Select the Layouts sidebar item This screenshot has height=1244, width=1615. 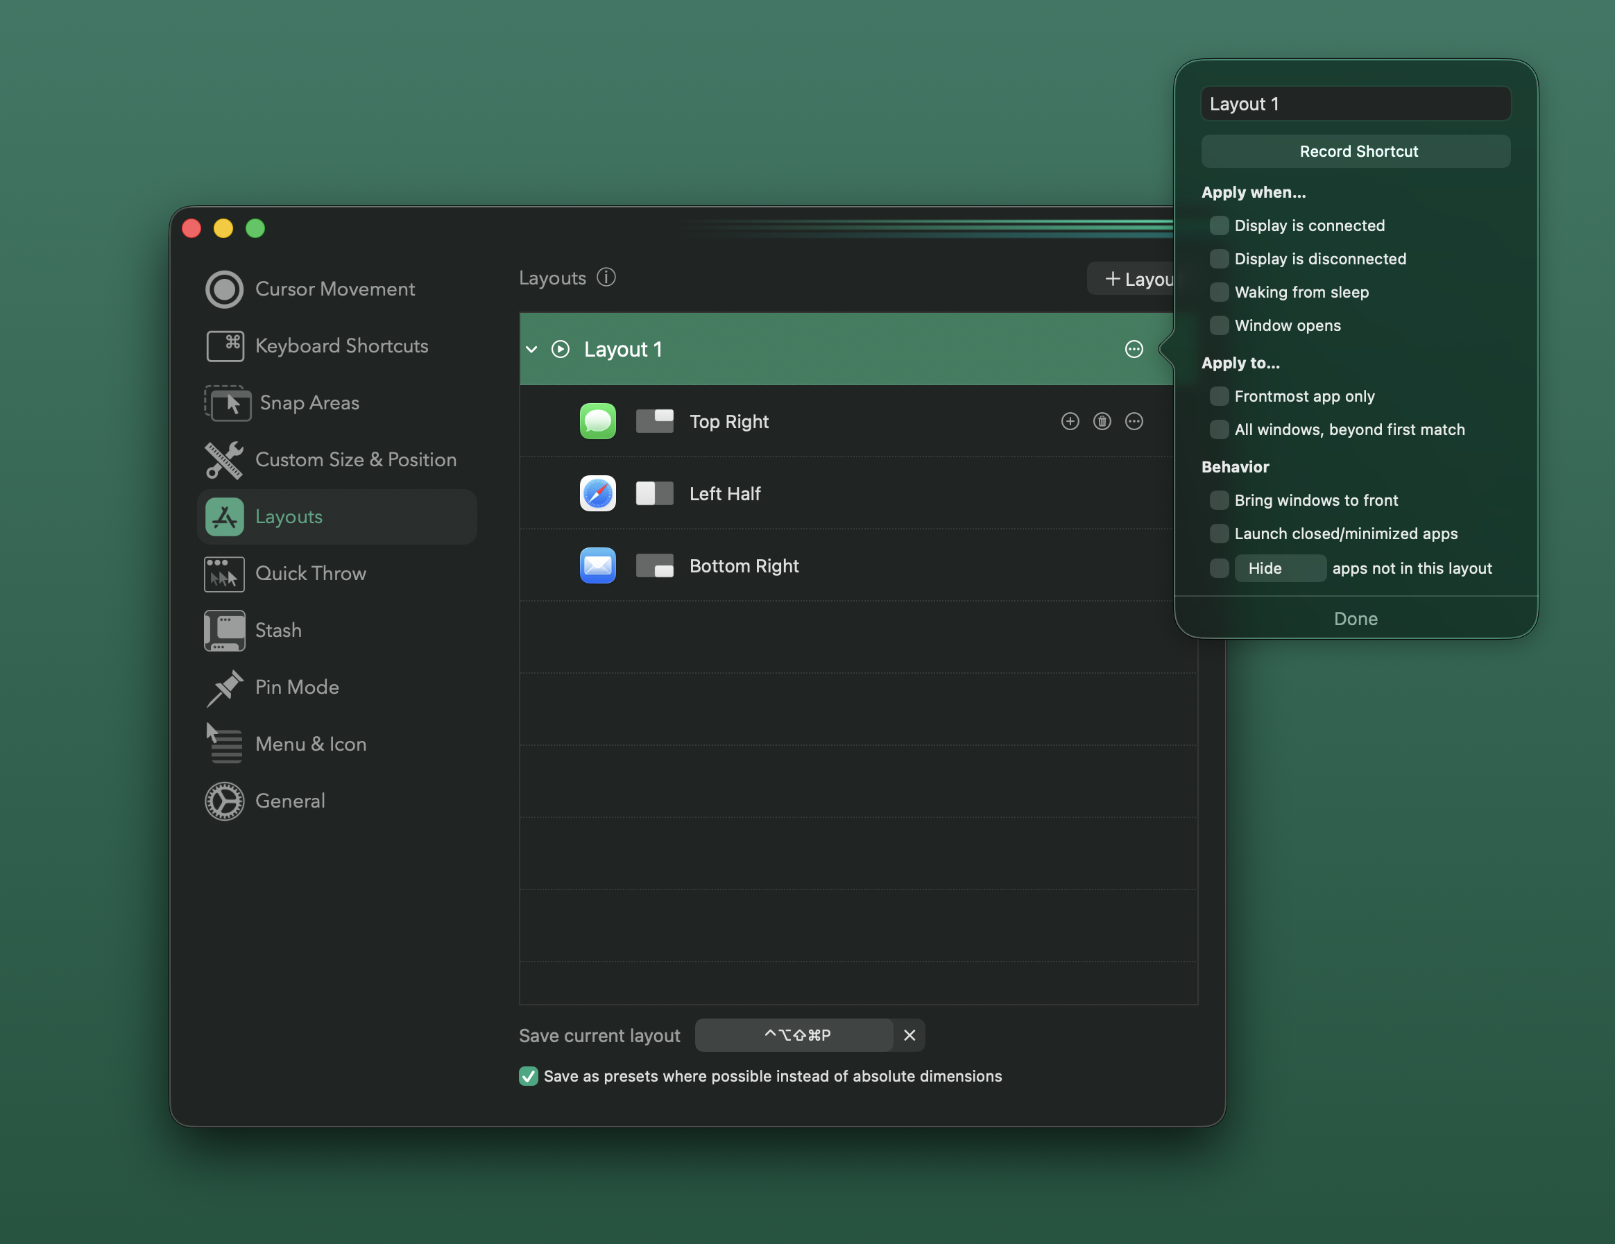click(x=336, y=517)
